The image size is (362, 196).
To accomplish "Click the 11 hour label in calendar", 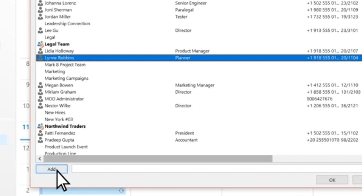I will click(x=26, y=127).
